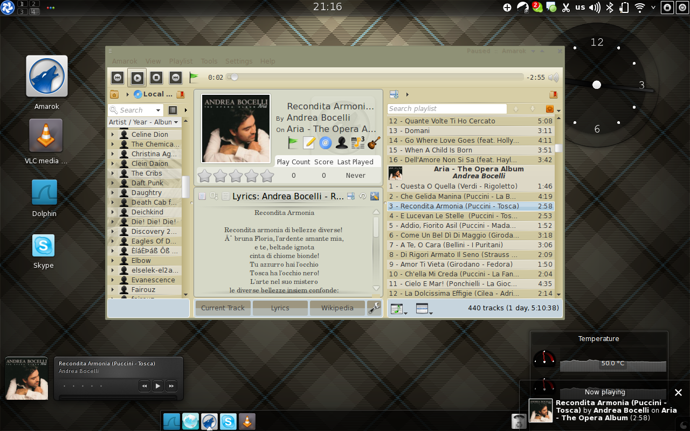Viewport: 690px width, 431px height.
Task: Click the artist silhouette icon in Current Track
Action: [341, 142]
